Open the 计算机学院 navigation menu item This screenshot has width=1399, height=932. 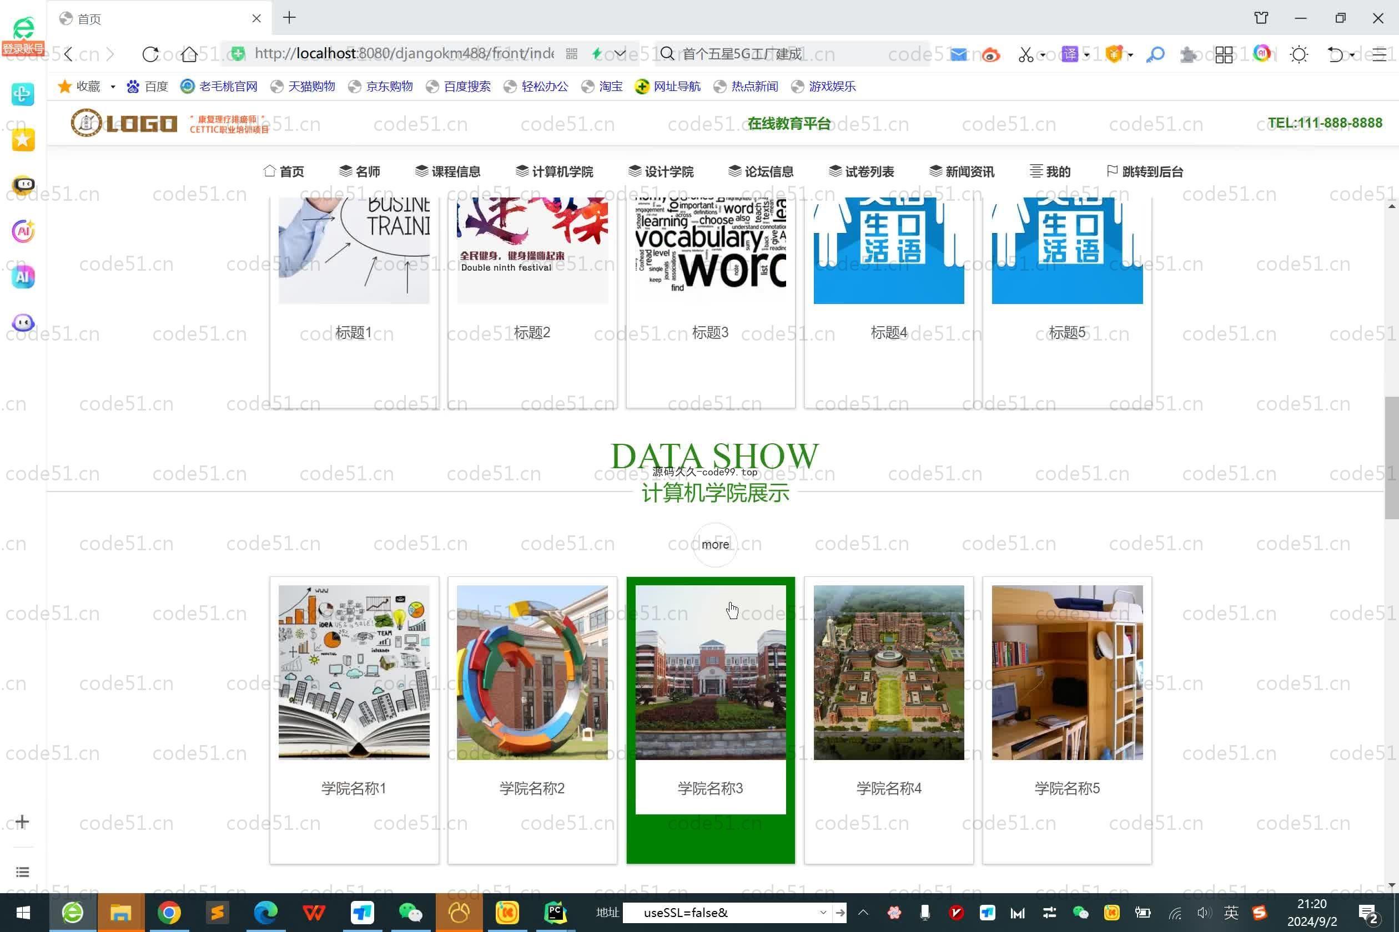point(554,172)
